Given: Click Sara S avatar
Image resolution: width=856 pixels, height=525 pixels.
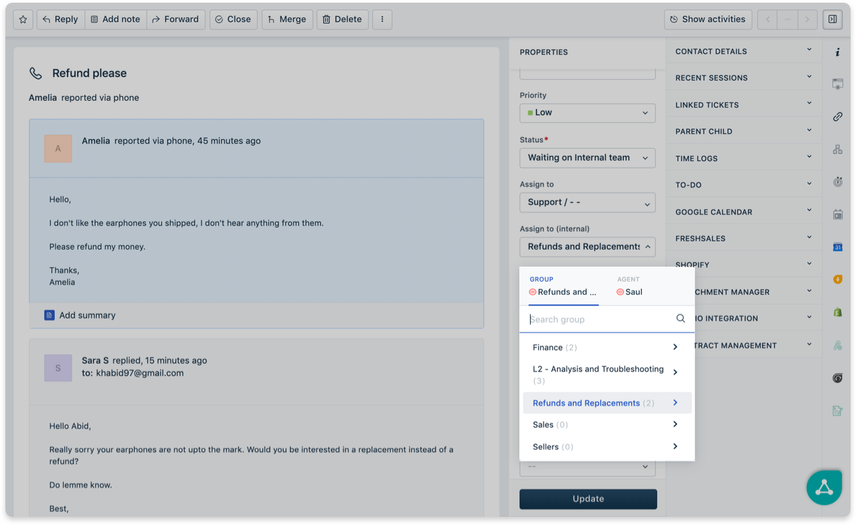Looking at the screenshot, I should click(x=58, y=368).
